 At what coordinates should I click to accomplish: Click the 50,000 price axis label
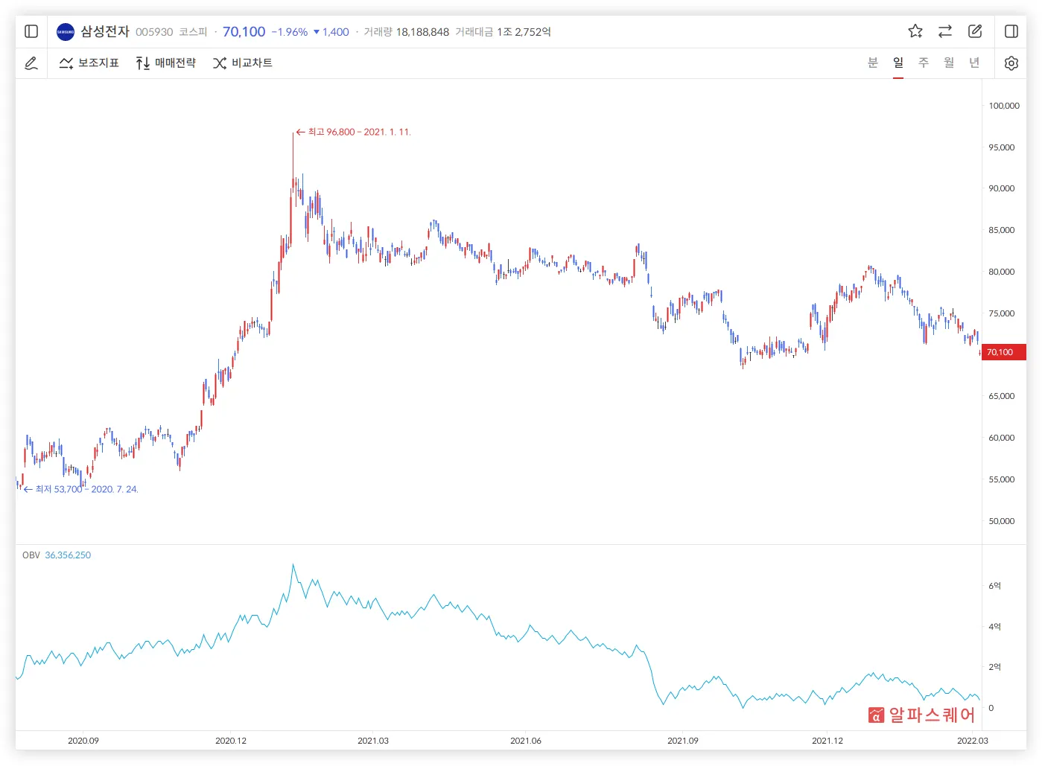click(x=1002, y=521)
